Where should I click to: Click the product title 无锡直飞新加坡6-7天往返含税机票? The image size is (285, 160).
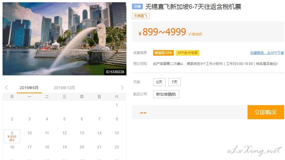(x=193, y=7)
